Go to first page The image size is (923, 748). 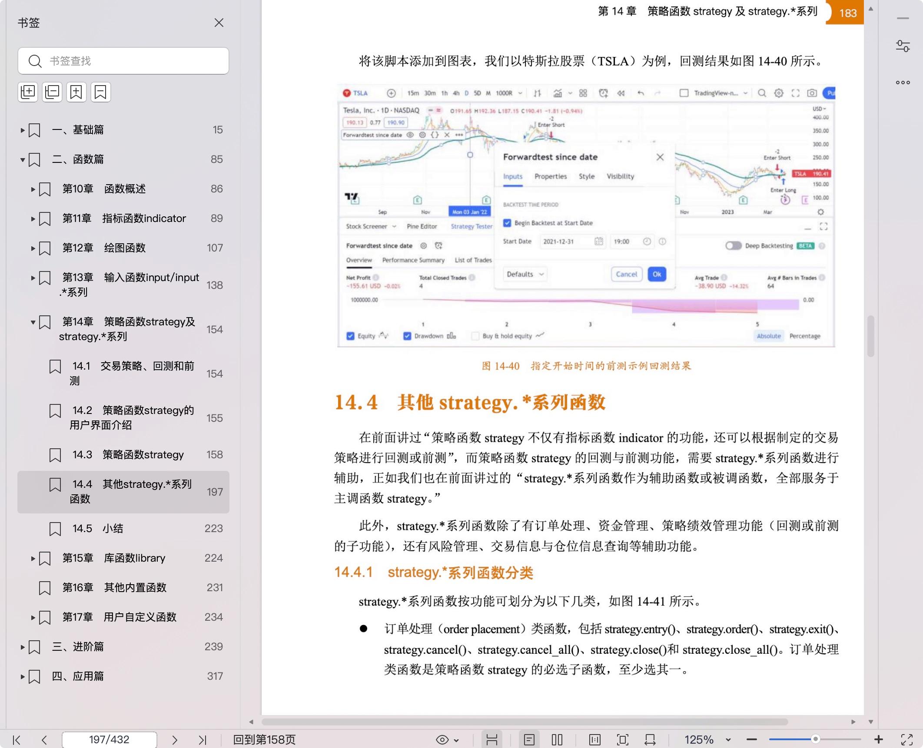pos(17,740)
